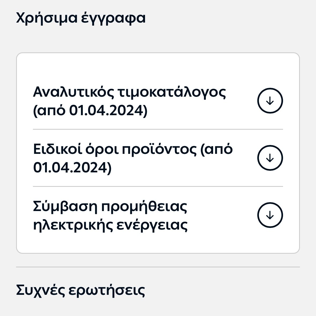
Task: Click the words ηλεκτρικής ενέργειας
Action: point(110,225)
